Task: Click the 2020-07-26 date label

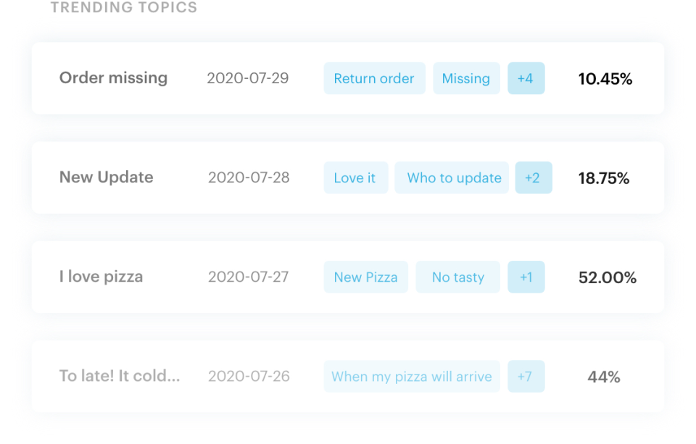Action: pos(249,376)
